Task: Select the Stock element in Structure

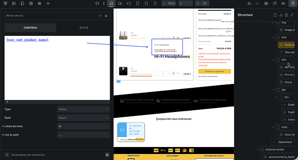Action: pos(286,82)
